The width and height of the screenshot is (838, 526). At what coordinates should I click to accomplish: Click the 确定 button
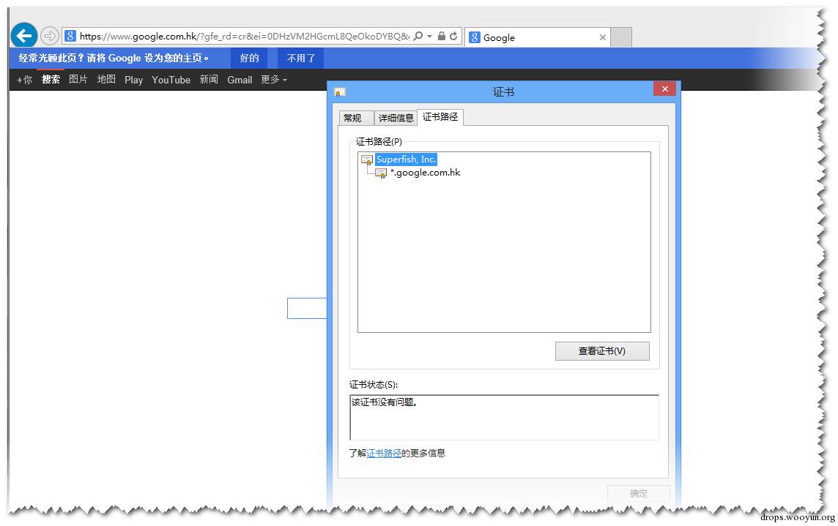click(x=639, y=493)
